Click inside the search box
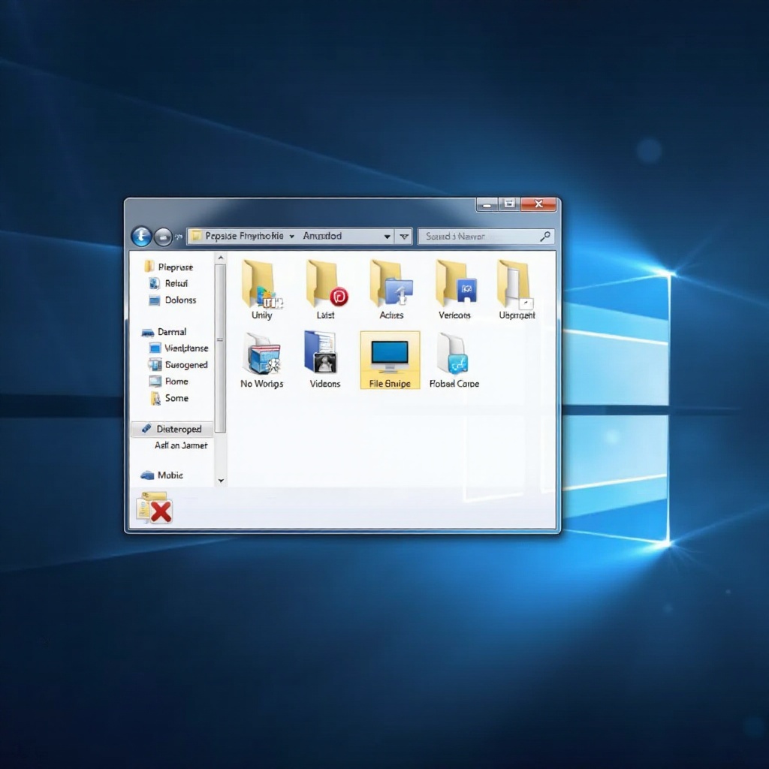769x769 pixels. [x=481, y=236]
